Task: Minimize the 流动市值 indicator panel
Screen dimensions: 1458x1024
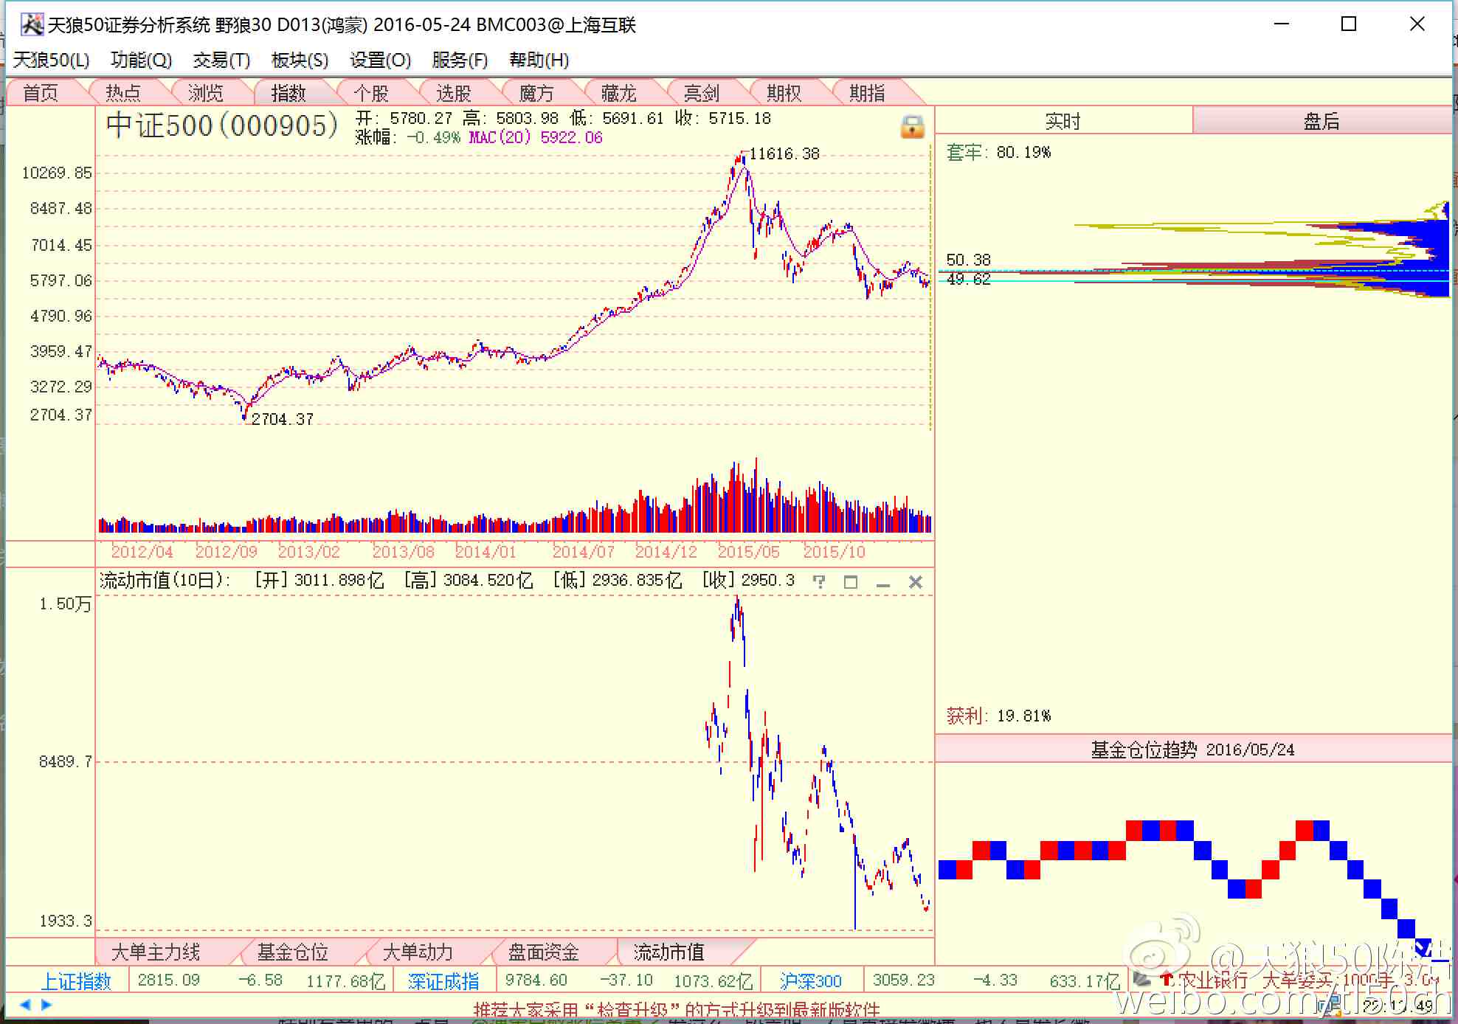Action: (x=882, y=583)
